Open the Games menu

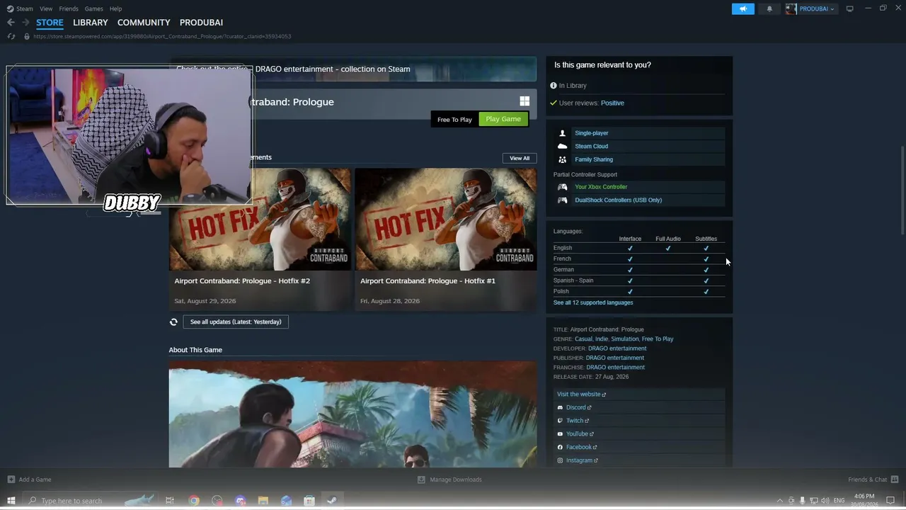tap(93, 8)
